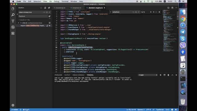The height and width of the screenshot is (111, 197).
Task: Toggle Match Case in sidebar search field
Action: point(44,12)
